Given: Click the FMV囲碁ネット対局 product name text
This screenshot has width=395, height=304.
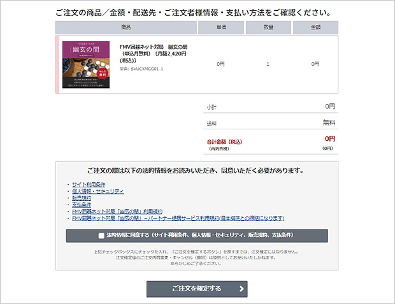Looking at the screenshot, I should click(x=154, y=54).
